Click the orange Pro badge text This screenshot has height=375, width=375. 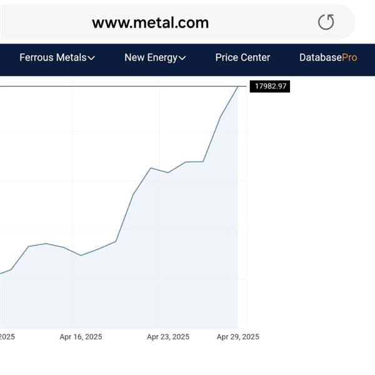pyautogui.click(x=349, y=57)
